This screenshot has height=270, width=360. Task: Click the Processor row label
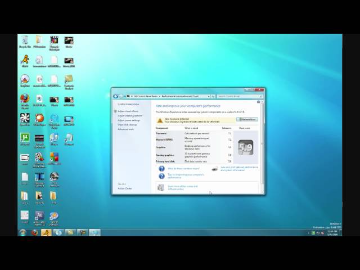point(161,133)
